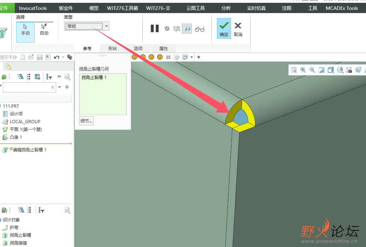Click the Refit zoom icon

click(x=294, y=70)
